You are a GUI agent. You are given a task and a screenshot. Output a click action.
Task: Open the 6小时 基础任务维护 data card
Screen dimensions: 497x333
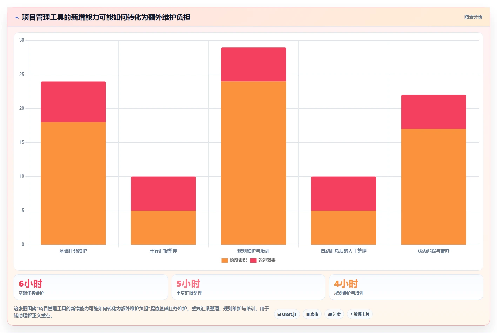click(x=91, y=287)
